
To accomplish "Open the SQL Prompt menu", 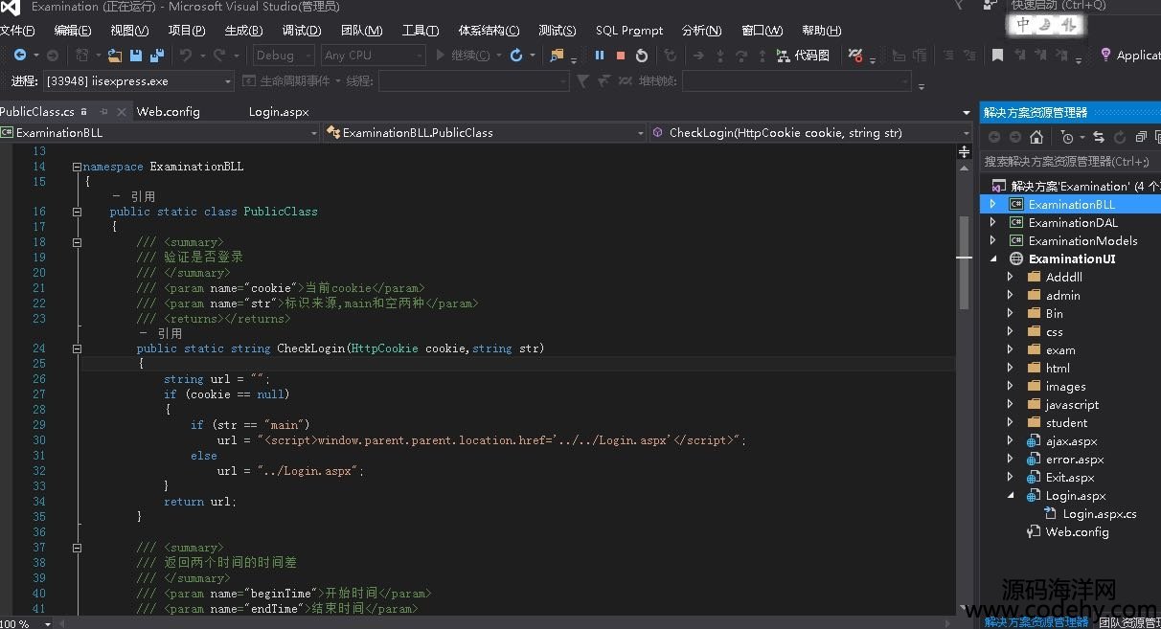I will pos(629,31).
